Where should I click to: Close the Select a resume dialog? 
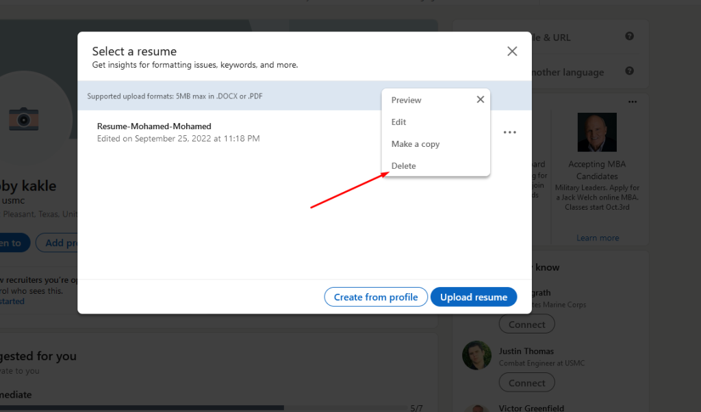(511, 51)
